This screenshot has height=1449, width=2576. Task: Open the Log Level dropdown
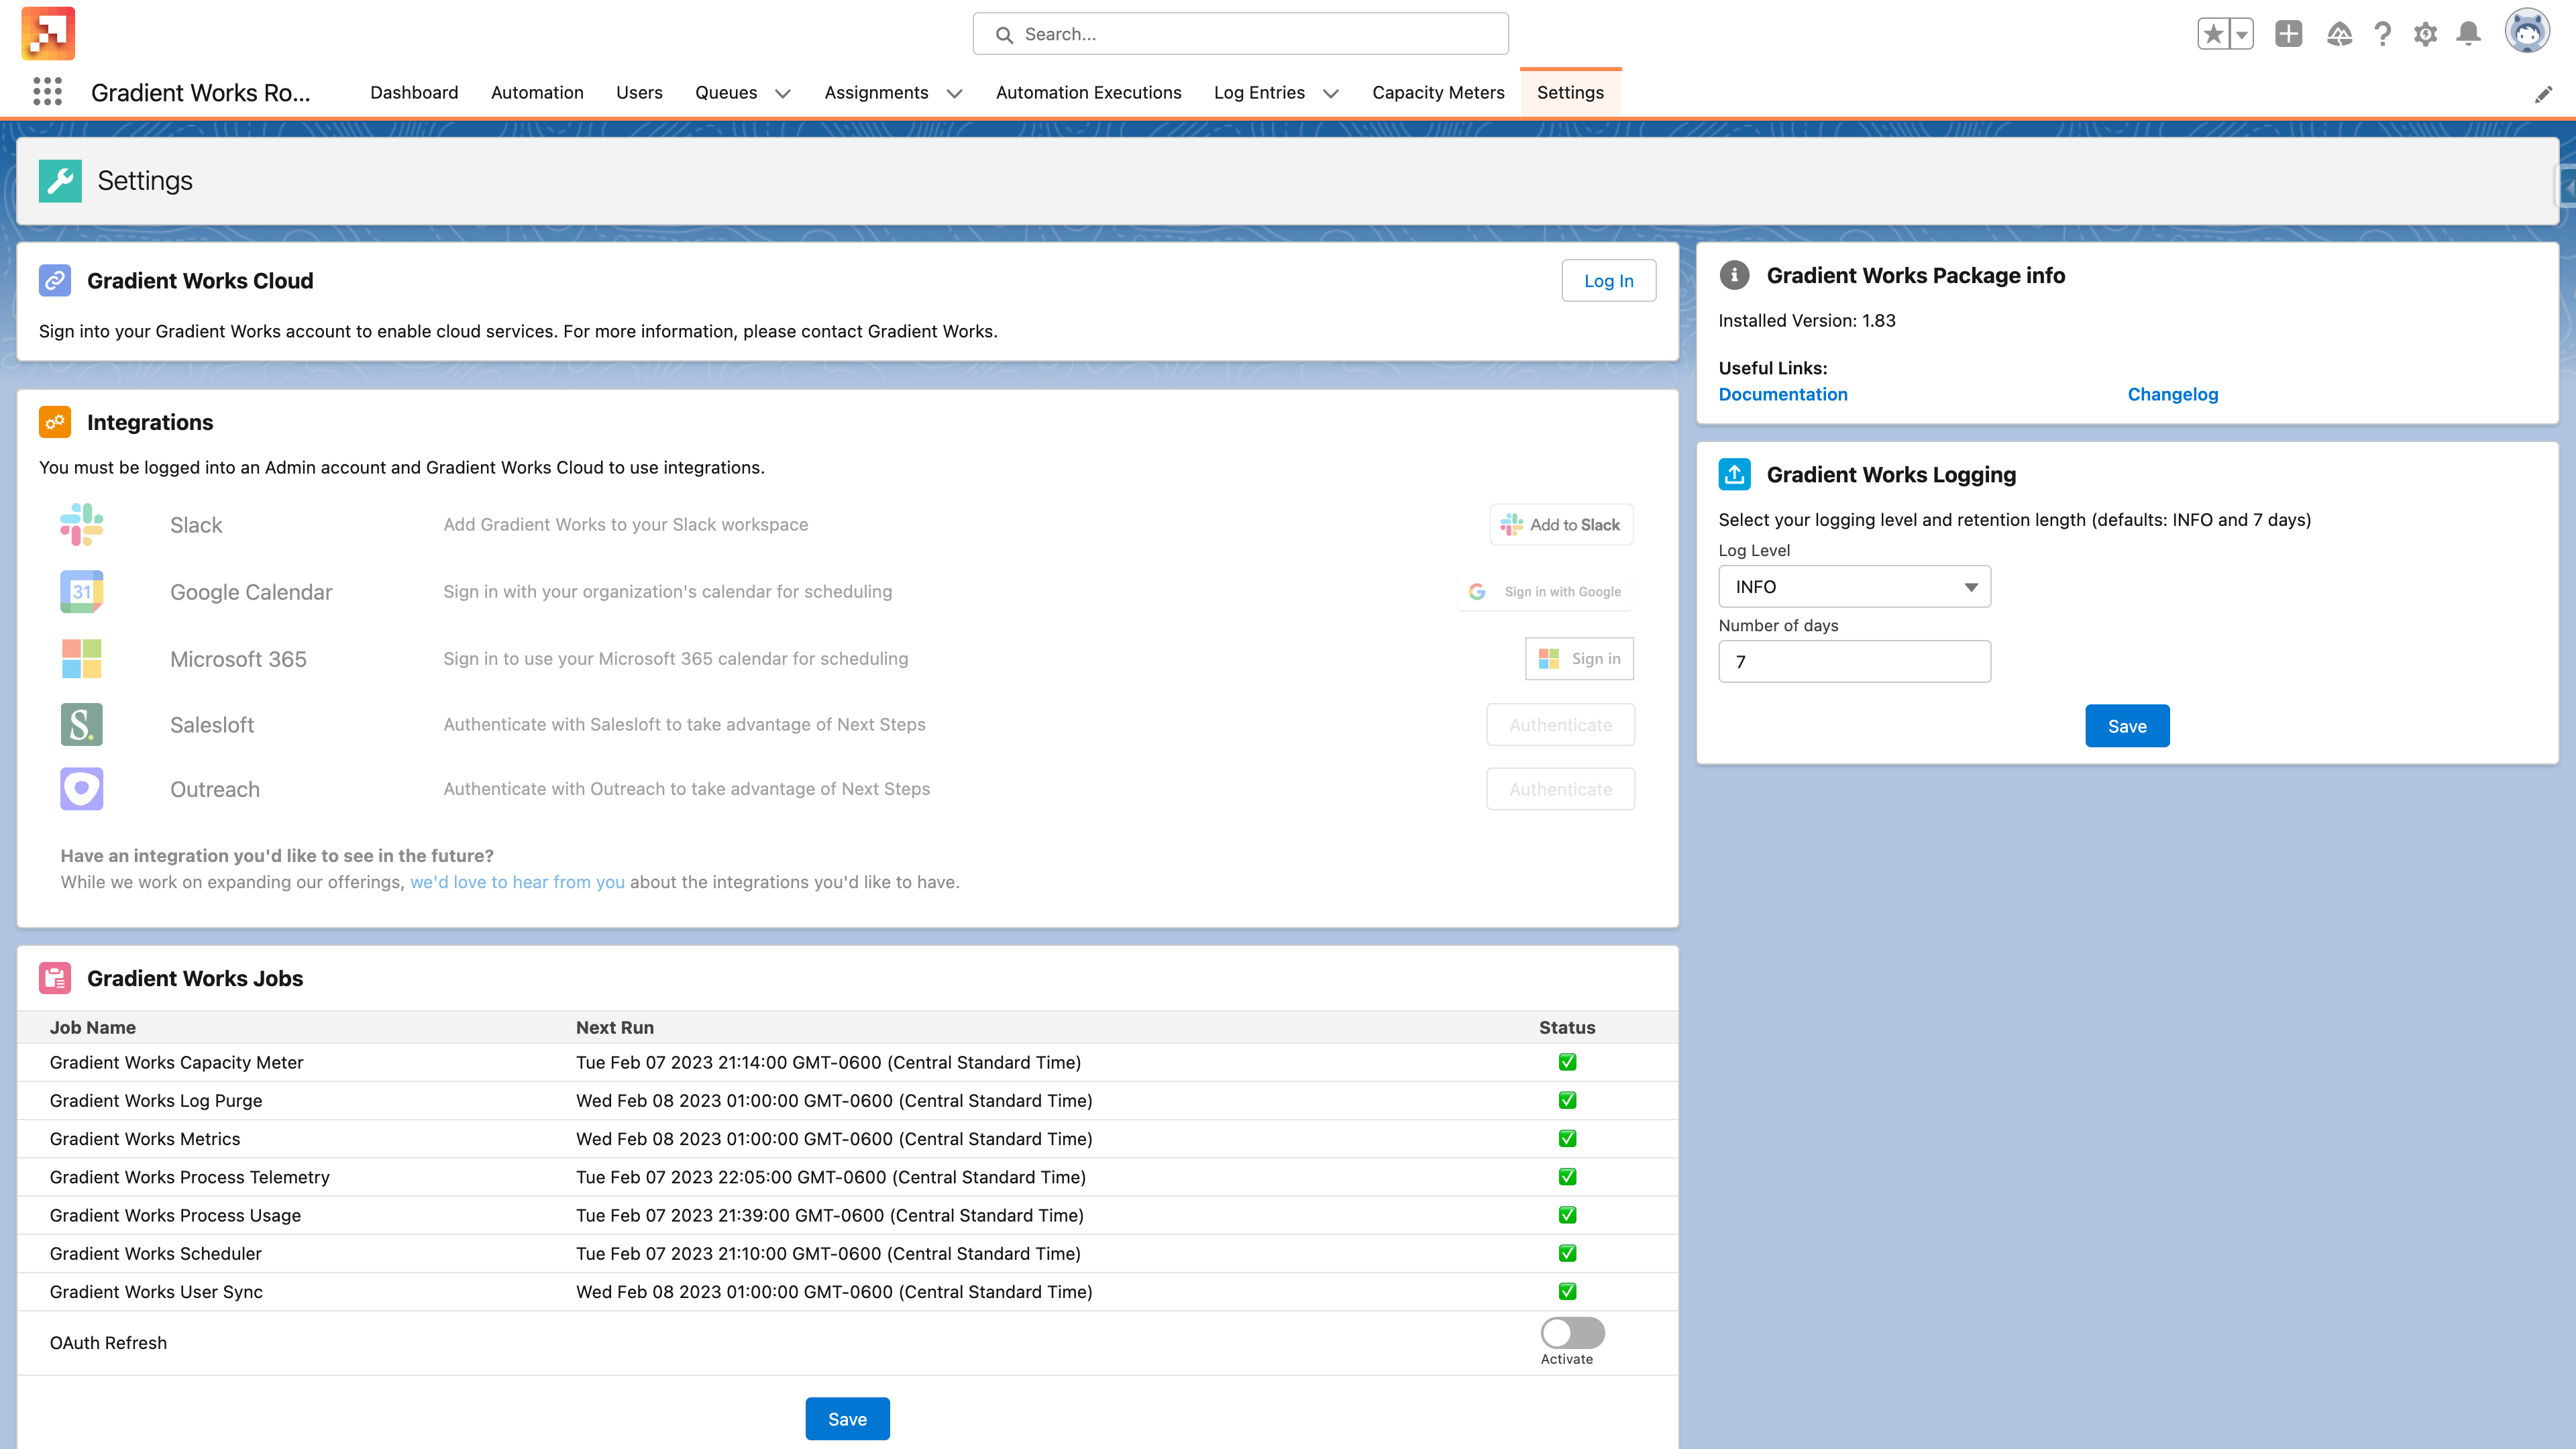[1854, 587]
